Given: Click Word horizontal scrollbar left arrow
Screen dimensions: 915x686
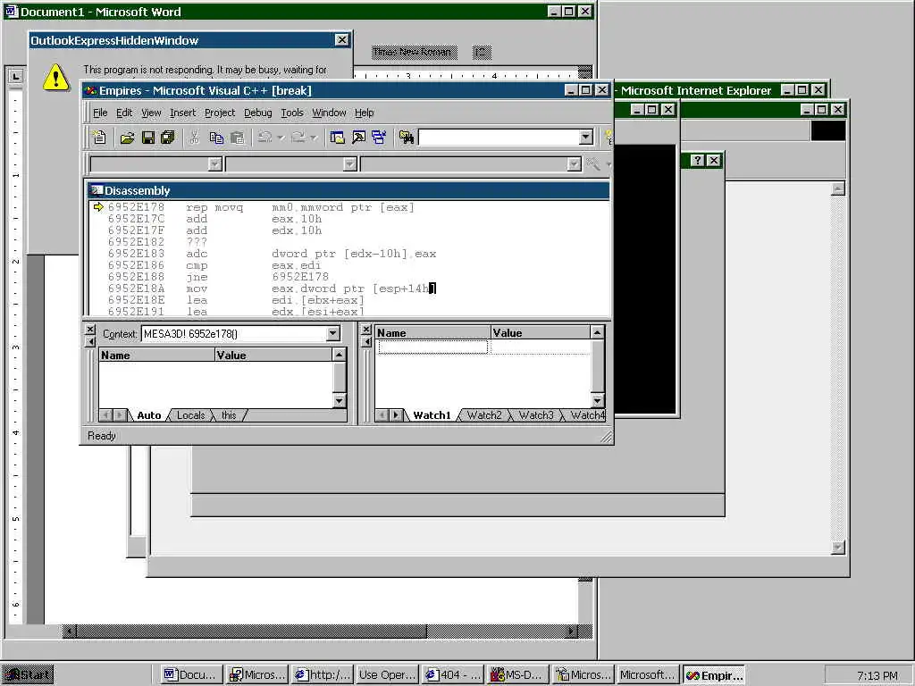Looking at the screenshot, I should click(70, 632).
